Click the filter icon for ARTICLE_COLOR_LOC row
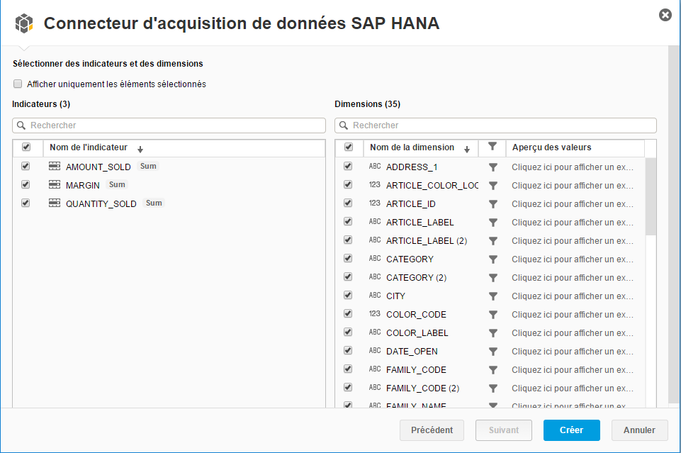 pos(493,186)
